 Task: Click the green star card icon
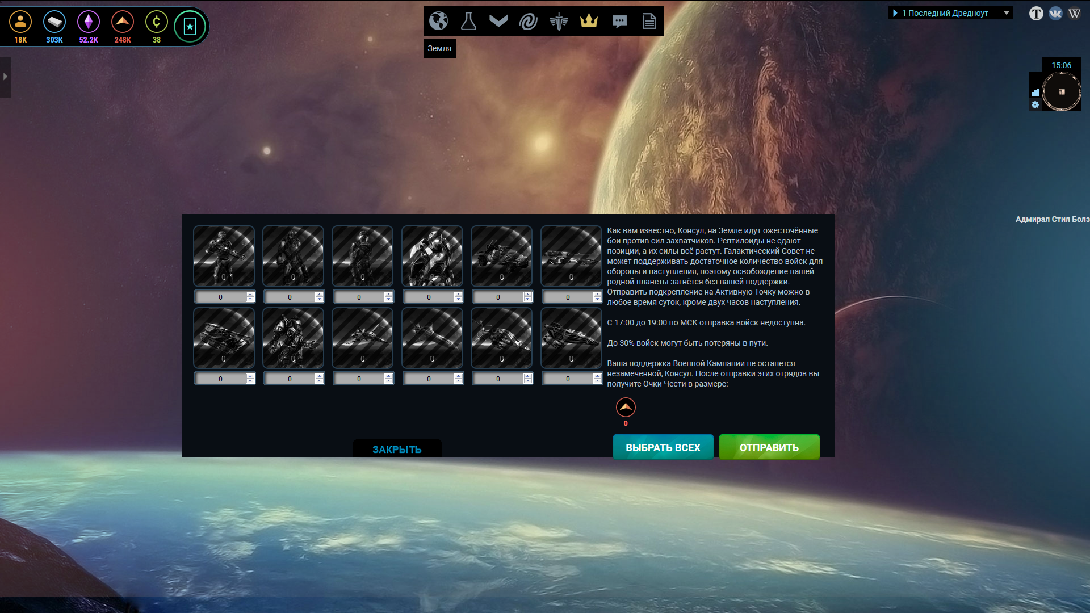(x=190, y=26)
